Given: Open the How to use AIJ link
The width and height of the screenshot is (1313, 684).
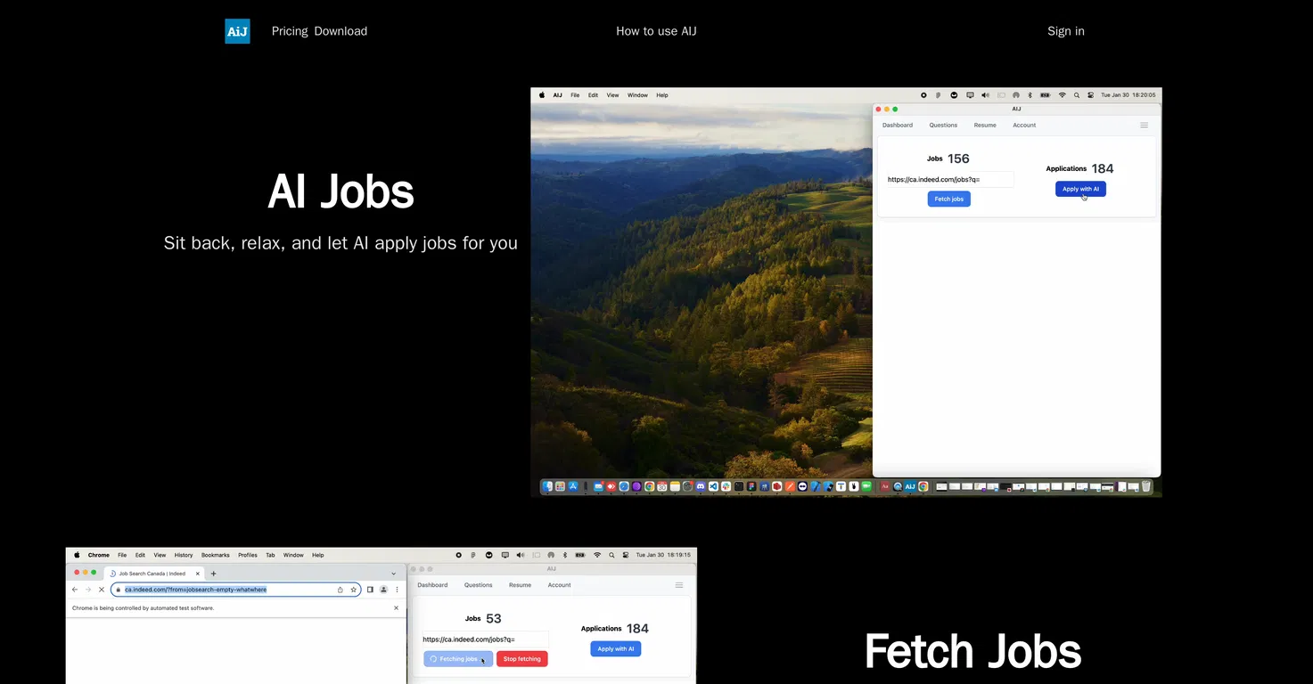Looking at the screenshot, I should point(656,31).
